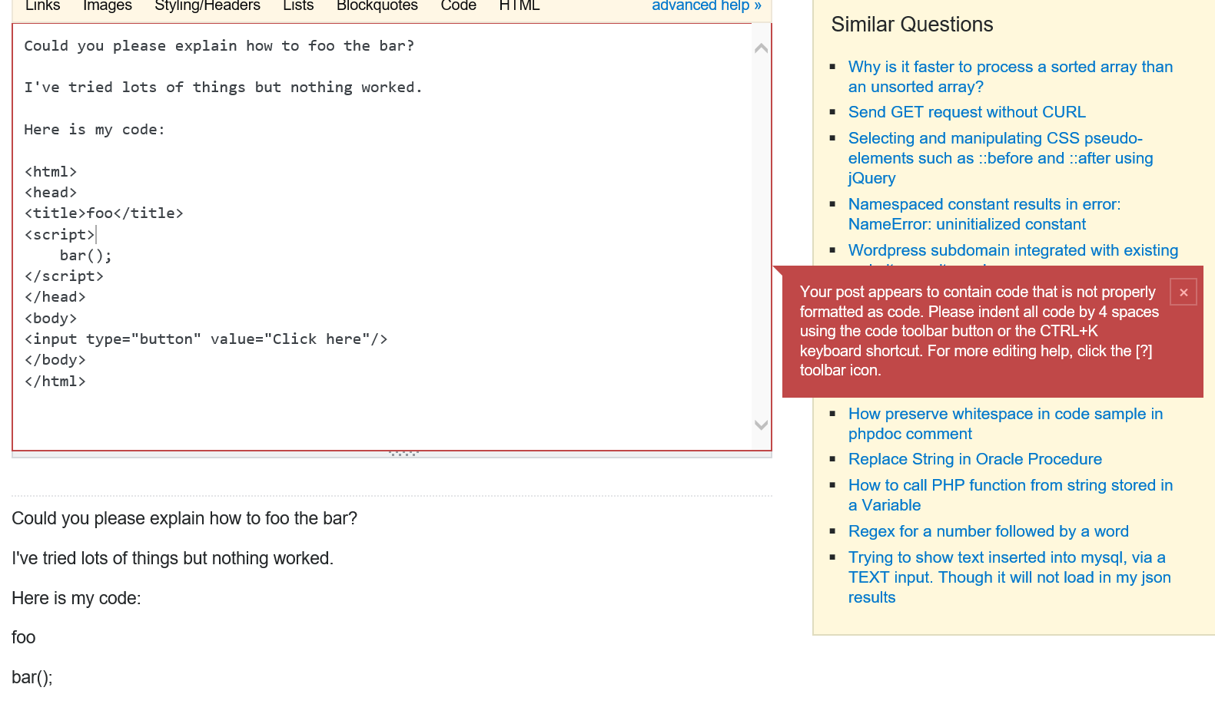Open 'Trying to show text inserted into mysql' question
The width and height of the screenshot is (1215, 704).
coord(1010,577)
